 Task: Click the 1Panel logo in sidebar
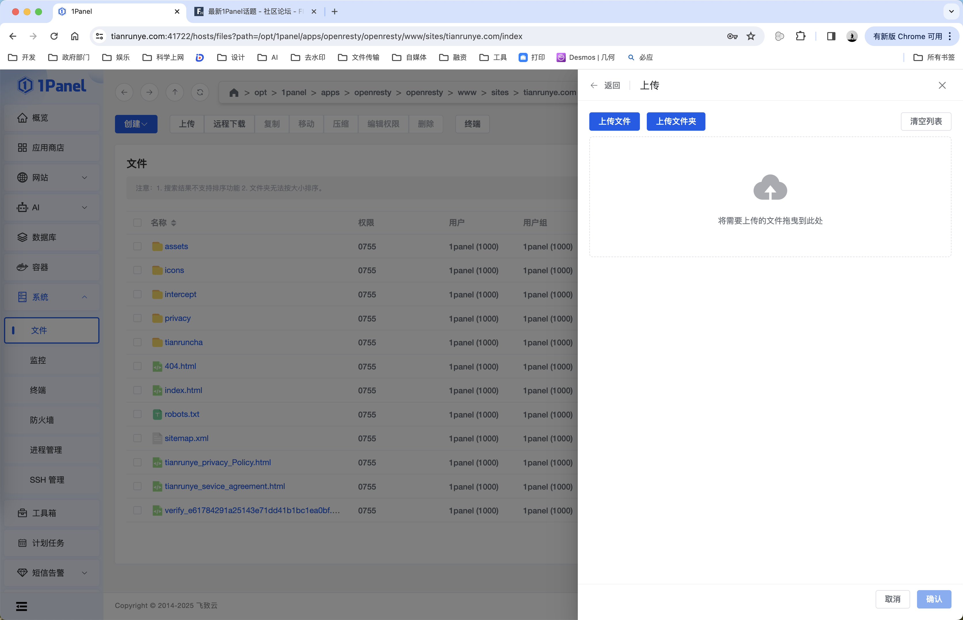(52, 86)
